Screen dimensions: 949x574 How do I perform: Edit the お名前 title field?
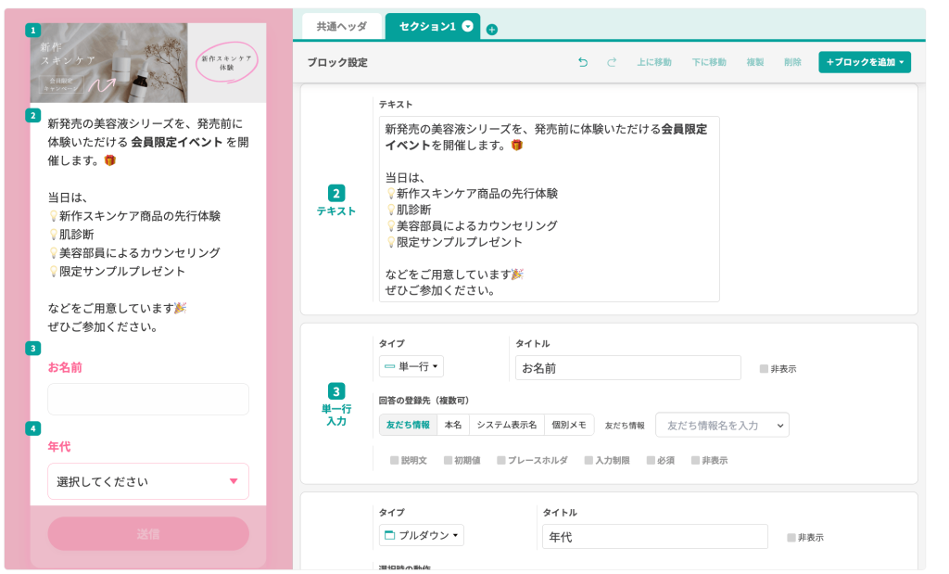627,367
